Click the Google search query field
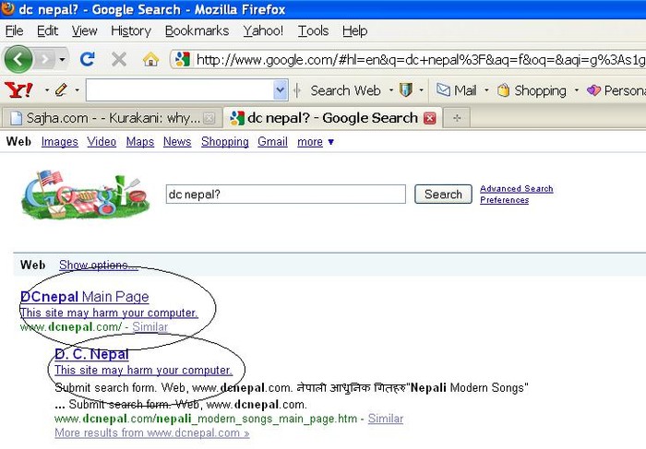 pos(285,195)
